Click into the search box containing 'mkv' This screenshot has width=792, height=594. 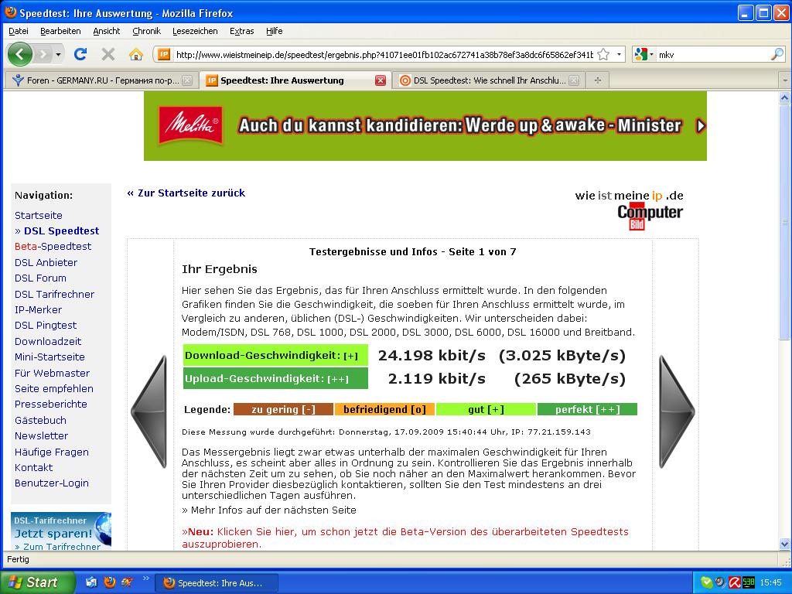click(x=712, y=54)
